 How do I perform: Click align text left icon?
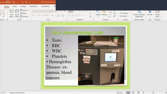coord(70,15)
